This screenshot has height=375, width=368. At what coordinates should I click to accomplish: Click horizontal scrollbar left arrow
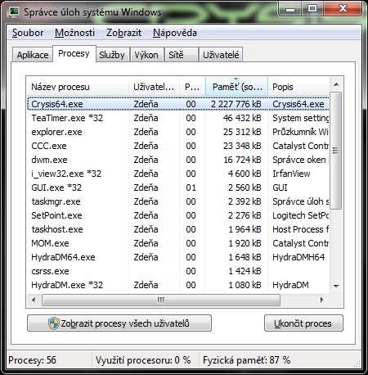coord(34,300)
